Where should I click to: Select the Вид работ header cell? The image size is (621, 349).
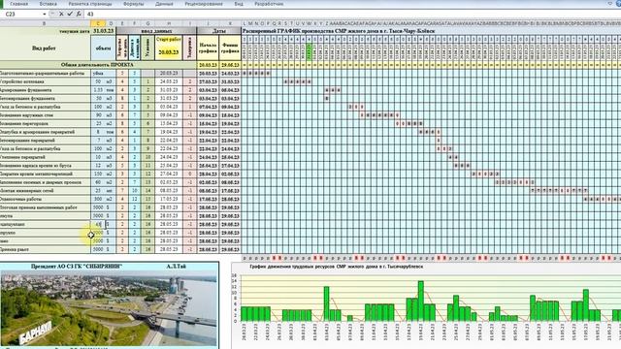tap(45, 48)
